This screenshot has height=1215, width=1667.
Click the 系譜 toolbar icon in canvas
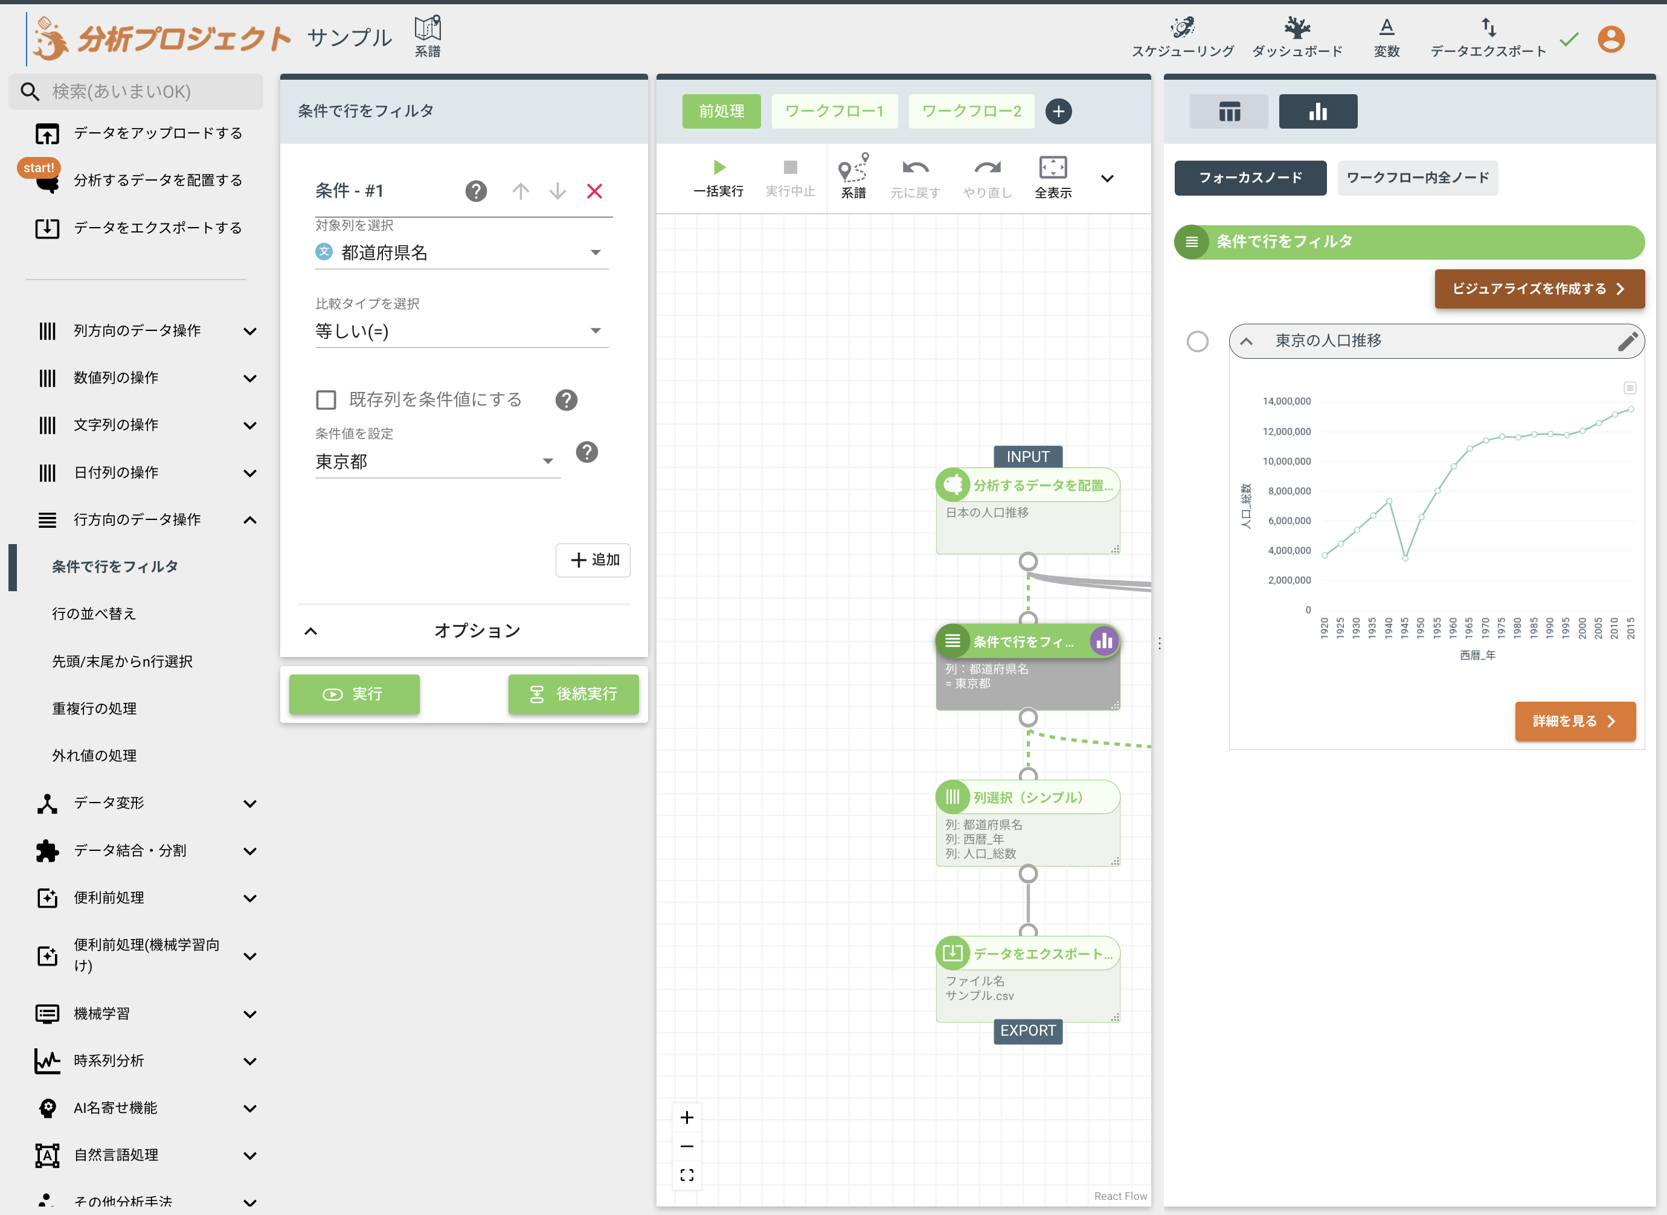pos(853,176)
